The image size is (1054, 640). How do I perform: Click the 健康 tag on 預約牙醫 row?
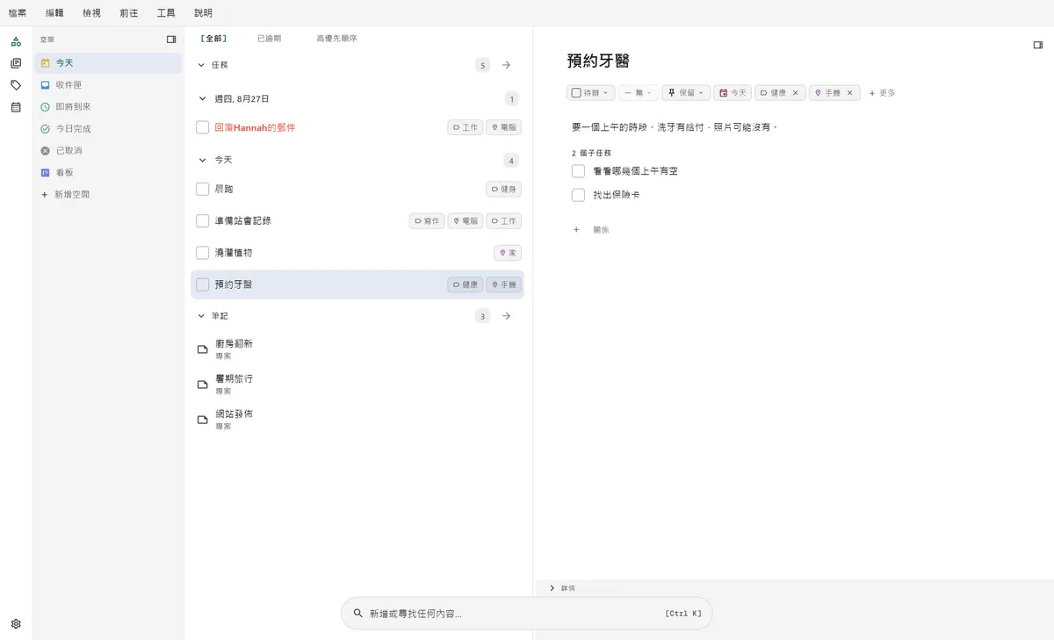(x=465, y=284)
